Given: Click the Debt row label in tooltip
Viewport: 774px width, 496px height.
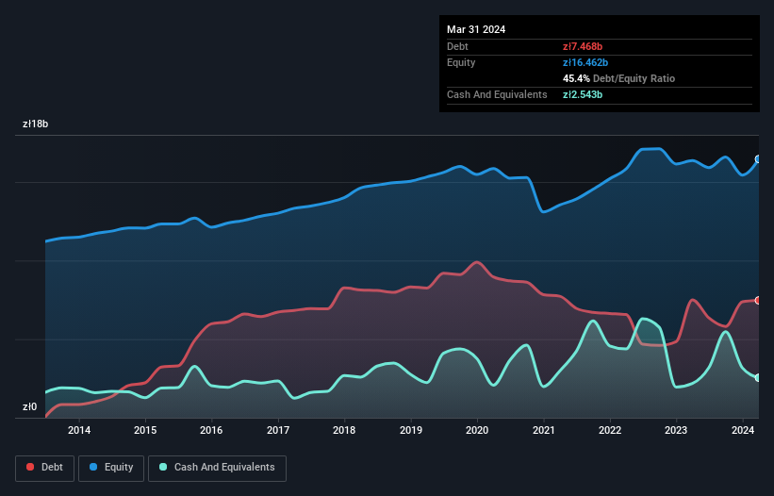Looking at the screenshot, I should (x=457, y=46).
